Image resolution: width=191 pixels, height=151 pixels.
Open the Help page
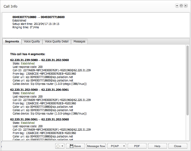click(157, 146)
